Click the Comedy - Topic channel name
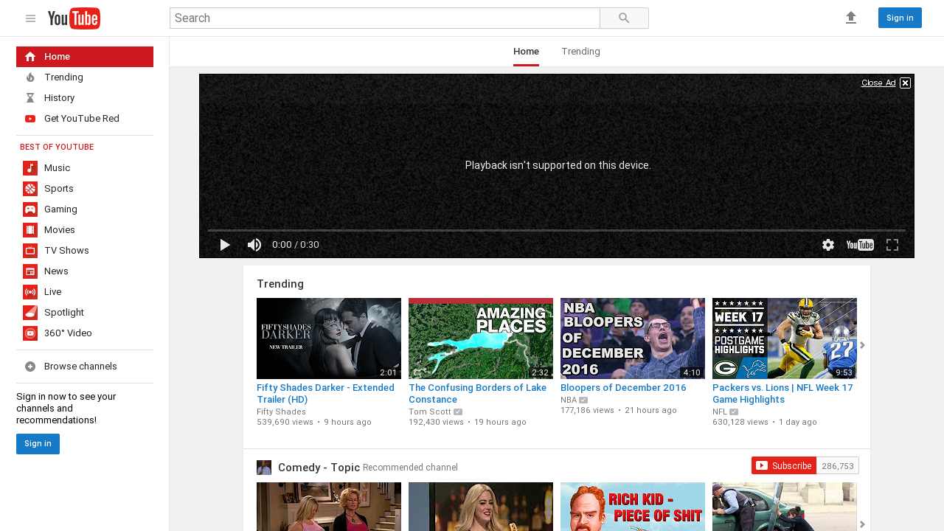 [x=319, y=468]
